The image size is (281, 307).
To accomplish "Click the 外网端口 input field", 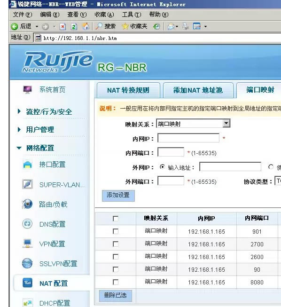I will pyautogui.click(x=171, y=181).
